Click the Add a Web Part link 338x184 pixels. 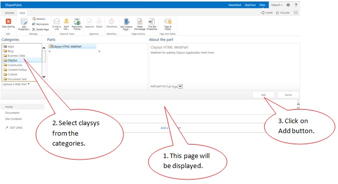point(171,128)
